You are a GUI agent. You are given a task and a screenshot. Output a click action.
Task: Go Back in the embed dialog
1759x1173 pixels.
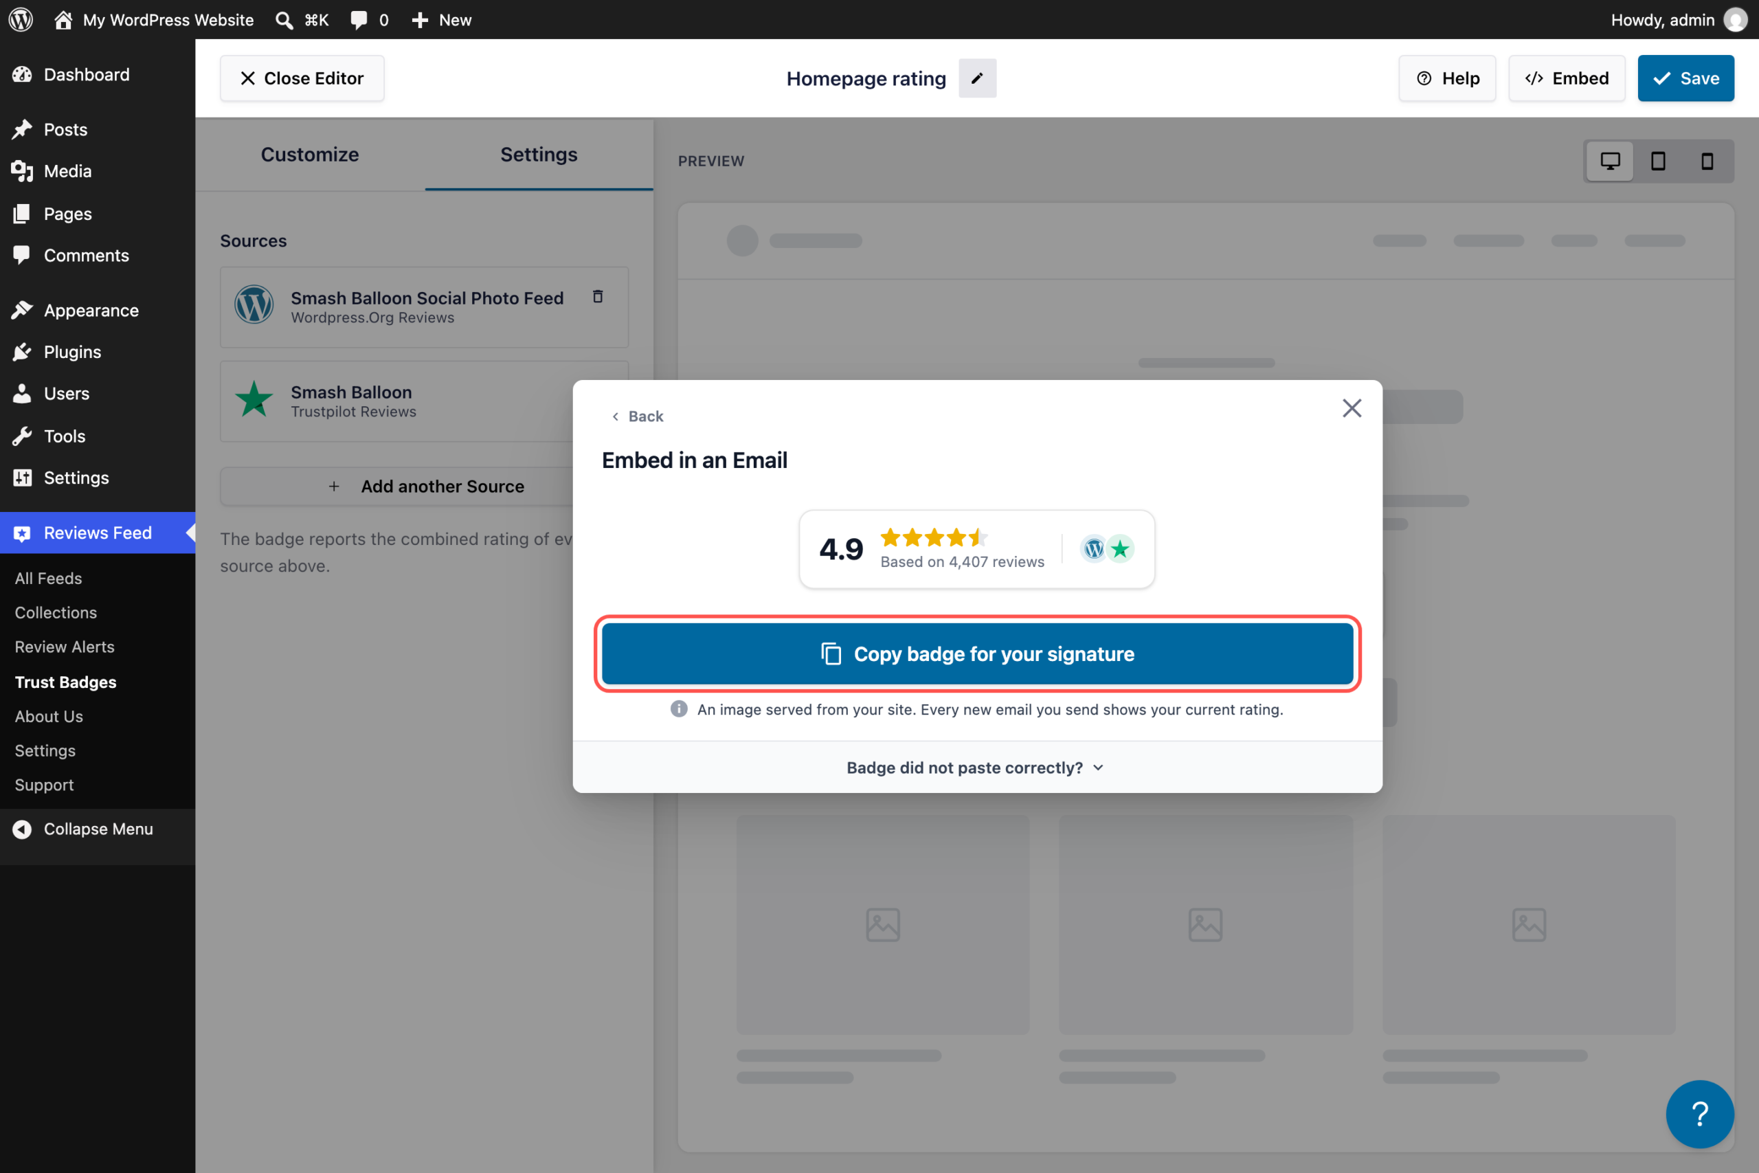coord(636,416)
